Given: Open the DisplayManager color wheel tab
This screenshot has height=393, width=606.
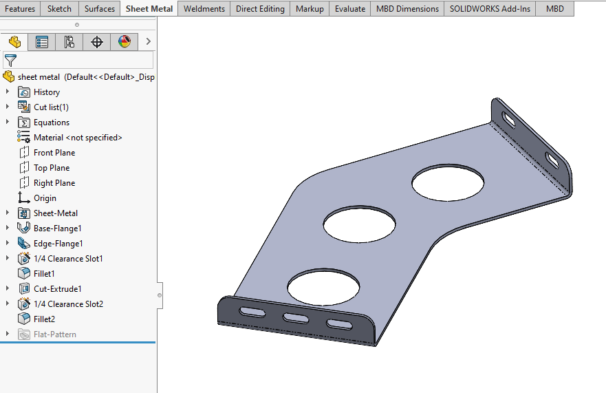Looking at the screenshot, I should [x=125, y=42].
